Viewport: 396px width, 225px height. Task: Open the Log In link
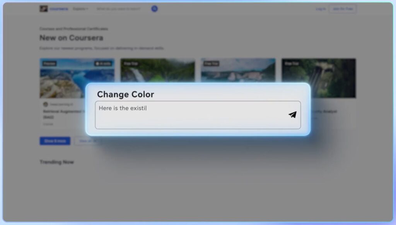321,9
